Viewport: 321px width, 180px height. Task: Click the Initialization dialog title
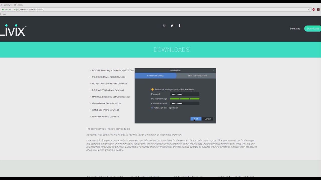point(175,70)
